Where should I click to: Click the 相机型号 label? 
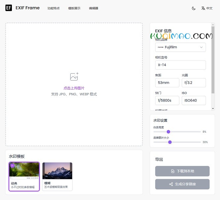(161, 58)
